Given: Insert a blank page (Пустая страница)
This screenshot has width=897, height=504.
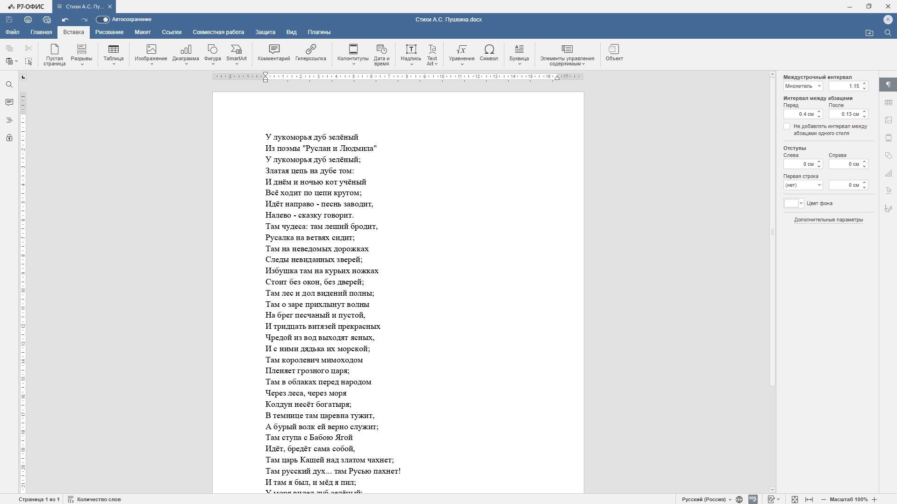Looking at the screenshot, I should [54, 55].
